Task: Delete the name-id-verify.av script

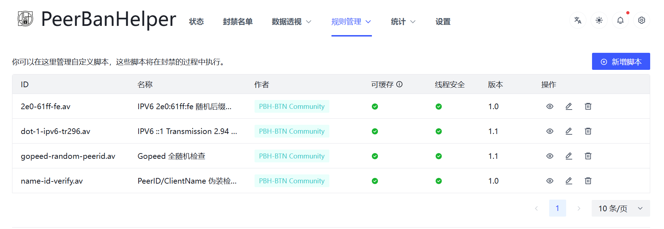Action: 588,181
